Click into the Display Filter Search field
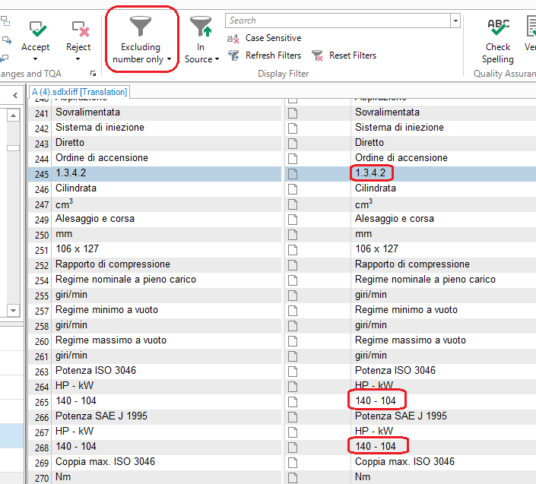The width and height of the screenshot is (536, 484). point(337,21)
